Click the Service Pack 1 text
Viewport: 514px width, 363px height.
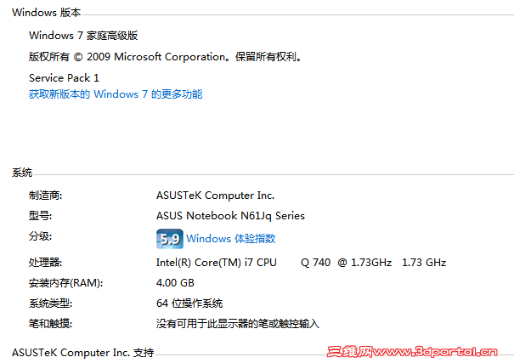point(64,77)
